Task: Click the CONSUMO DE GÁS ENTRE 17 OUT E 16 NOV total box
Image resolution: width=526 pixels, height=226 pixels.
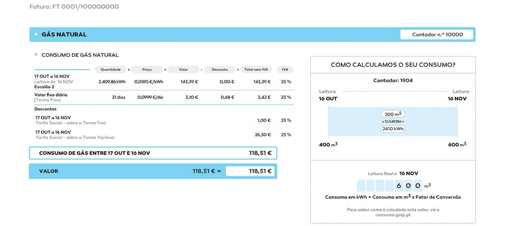Action: 153,153
